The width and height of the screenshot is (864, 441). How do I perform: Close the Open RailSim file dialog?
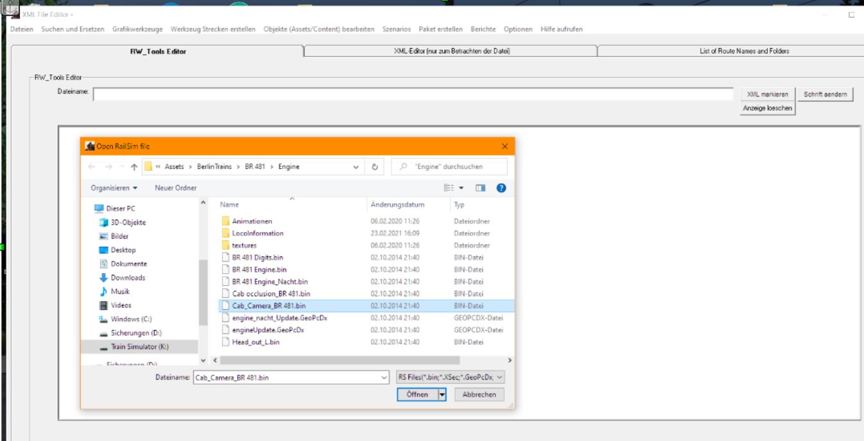click(x=505, y=146)
